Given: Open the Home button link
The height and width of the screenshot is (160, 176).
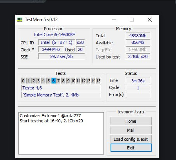Looking at the screenshot, I should pyautogui.click(x=131, y=121).
